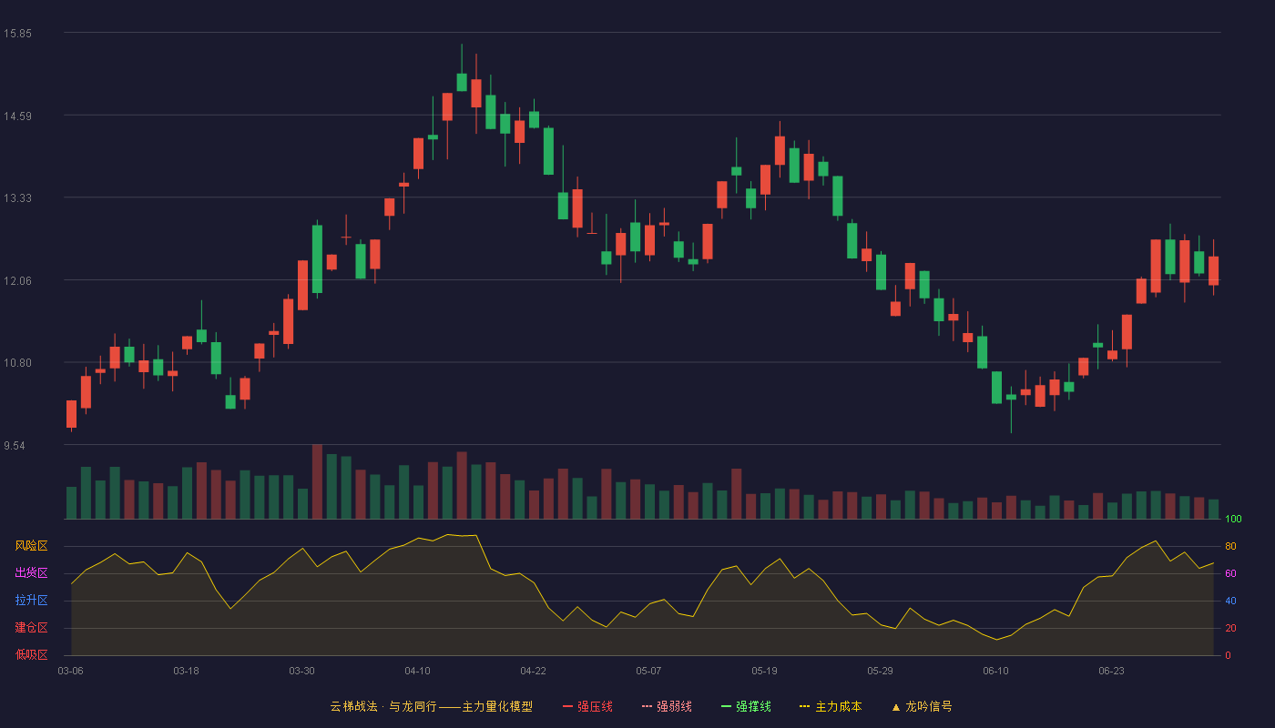Click the 05-07 date label
The width and height of the screenshot is (1275, 728).
pyautogui.click(x=648, y=671)
